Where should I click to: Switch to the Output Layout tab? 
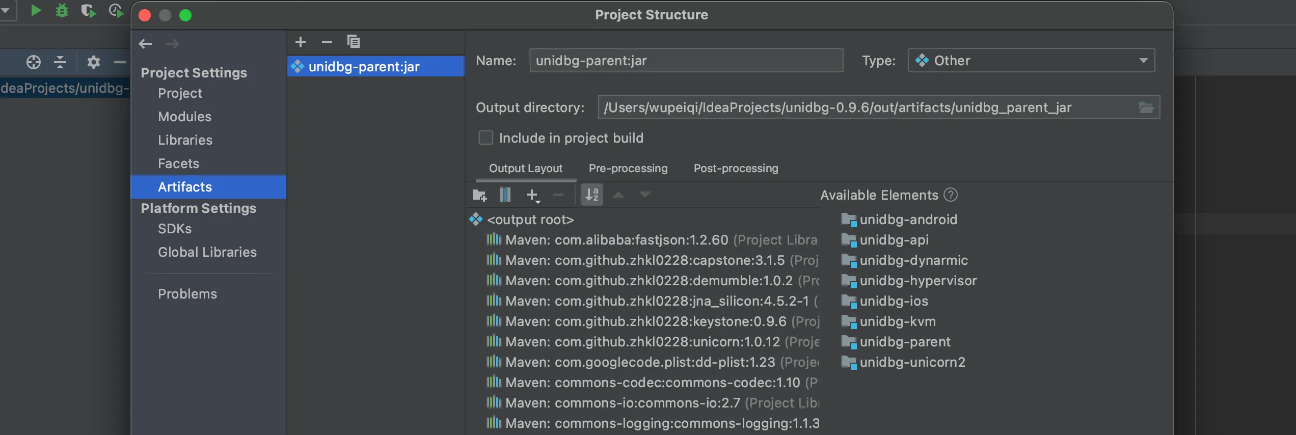tap(526, 169)
